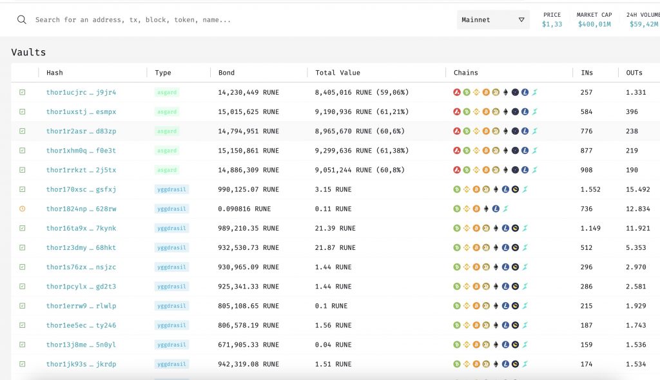Image resolution: width=660 pixels, height=380 pixels.
Task: Click the Litecoin icon in thor1r2asr row
Action: pos(525,131)
